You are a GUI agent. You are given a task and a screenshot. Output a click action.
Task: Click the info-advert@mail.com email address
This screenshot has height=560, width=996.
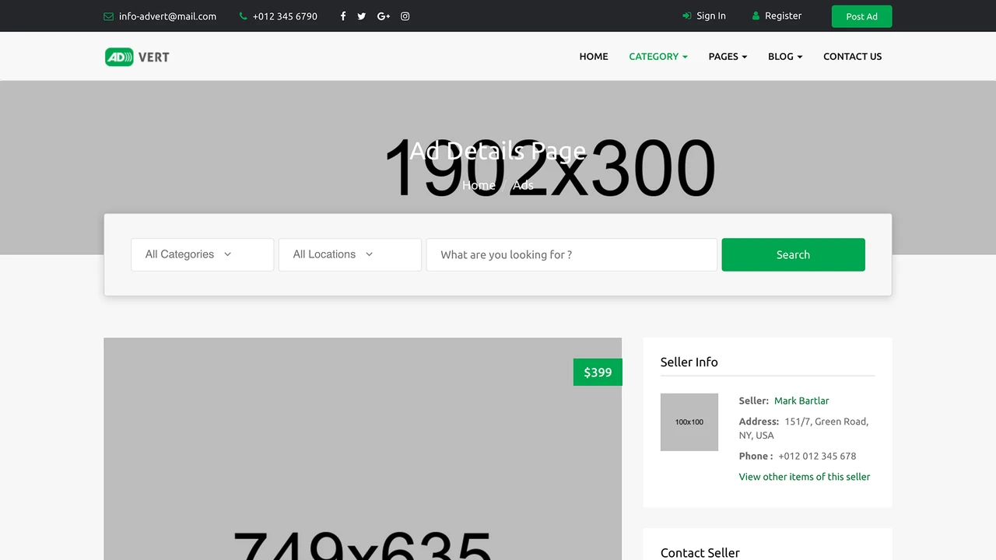pyautogui.click(x=167, y=16)
